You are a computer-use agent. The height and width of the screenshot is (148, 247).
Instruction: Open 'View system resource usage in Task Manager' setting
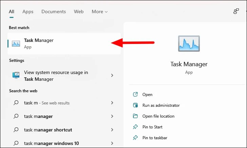pos(64,75)
